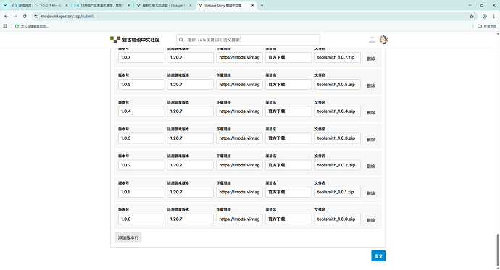Click the upload icon in site header
This screenshot has width=500, height=270.
372,40
